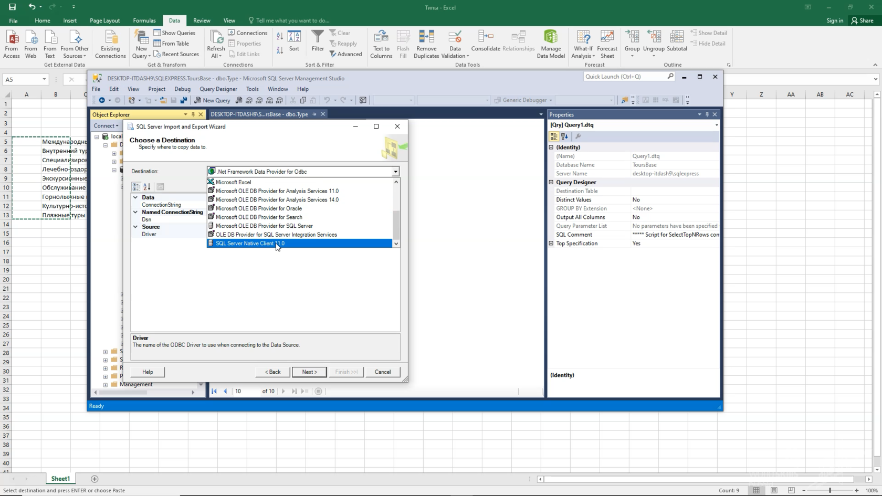Collapse (Identity) section in Properties panel
The width and height of the screenshot is (882, 496).
click(551, 147)
